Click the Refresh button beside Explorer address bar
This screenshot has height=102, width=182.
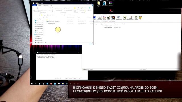click(x=64, y=15)
